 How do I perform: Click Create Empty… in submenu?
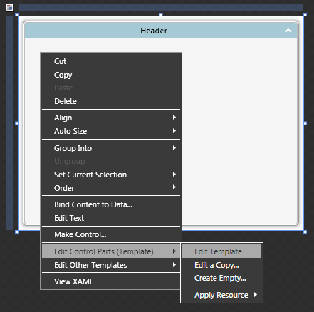tap(221, 278)
